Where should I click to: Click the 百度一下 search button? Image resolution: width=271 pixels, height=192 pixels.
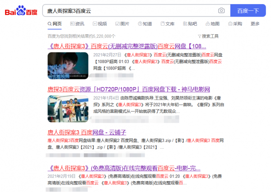[x=248, y=10]
